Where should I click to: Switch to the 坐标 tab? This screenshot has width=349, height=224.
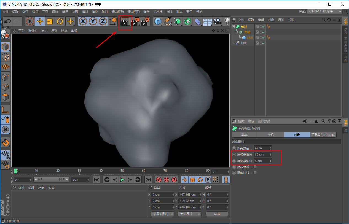271,135
